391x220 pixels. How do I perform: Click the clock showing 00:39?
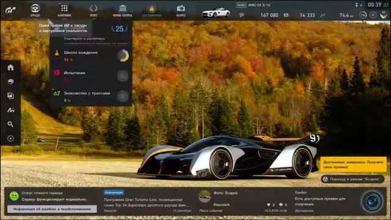coord(375,5)
